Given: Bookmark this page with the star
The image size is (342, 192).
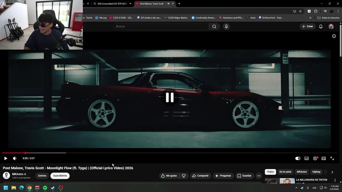Looking at the screenshot, I should 300,11.
